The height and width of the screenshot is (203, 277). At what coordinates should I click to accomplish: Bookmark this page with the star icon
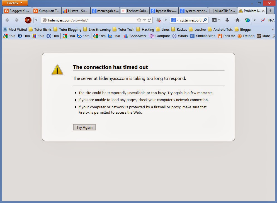pos(139,20)
